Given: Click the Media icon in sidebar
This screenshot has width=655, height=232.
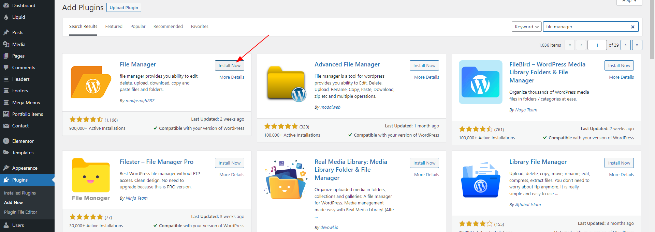Looking at the screenshot, I should click(6, 44).
